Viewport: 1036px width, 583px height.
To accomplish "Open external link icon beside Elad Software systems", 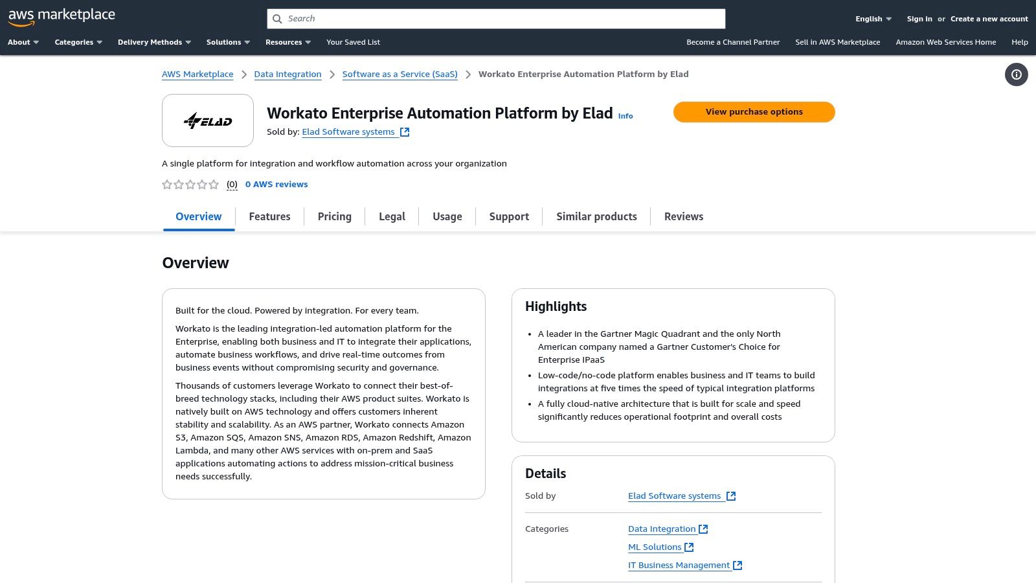I will pos(405,131).
